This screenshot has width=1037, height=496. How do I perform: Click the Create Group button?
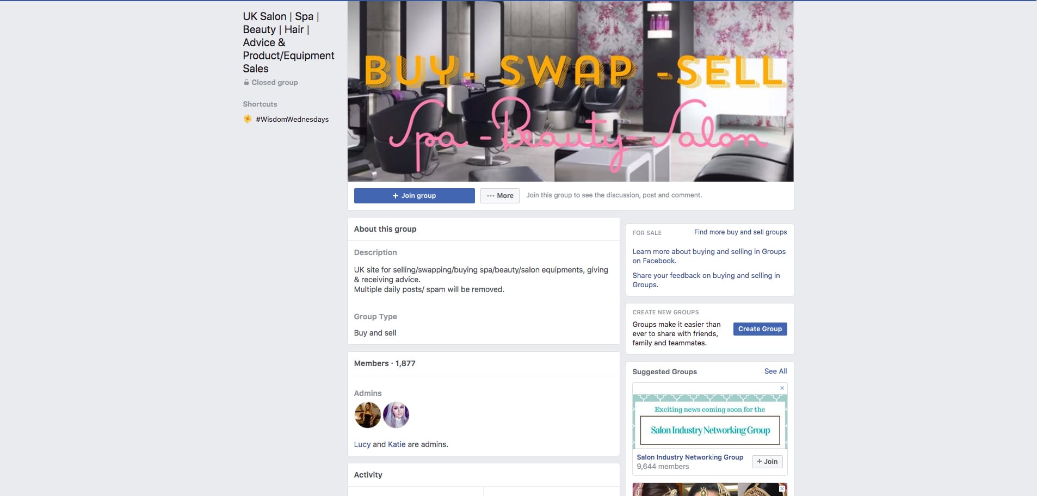click(x=760, y=329)
